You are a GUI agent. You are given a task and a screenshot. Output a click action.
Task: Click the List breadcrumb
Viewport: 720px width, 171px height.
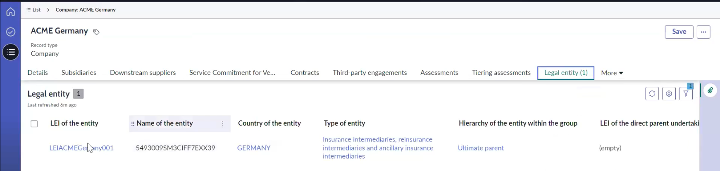pos(33,10)
